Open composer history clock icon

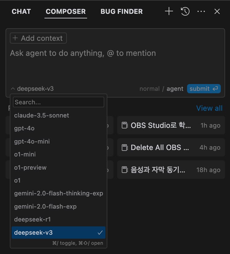pos(185,12)
